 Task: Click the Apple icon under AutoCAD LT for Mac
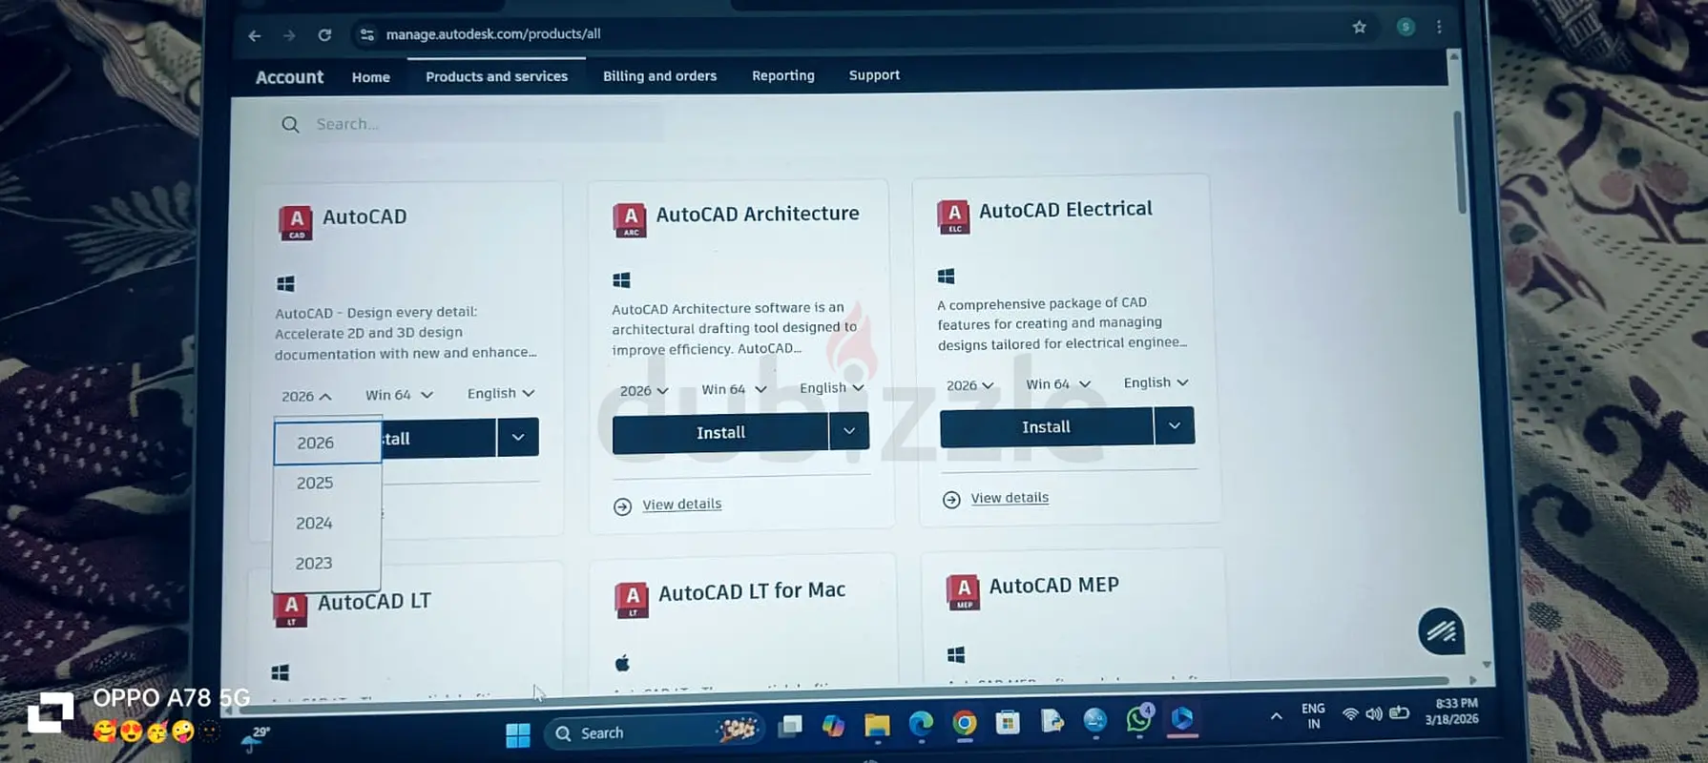pyautogui.click(x=622, y=663)
